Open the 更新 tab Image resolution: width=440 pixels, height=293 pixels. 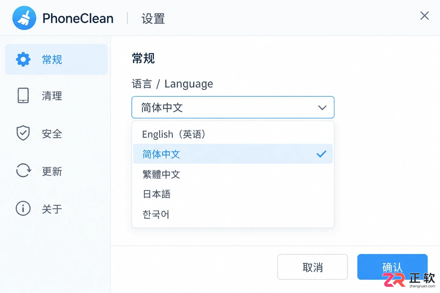56,171
